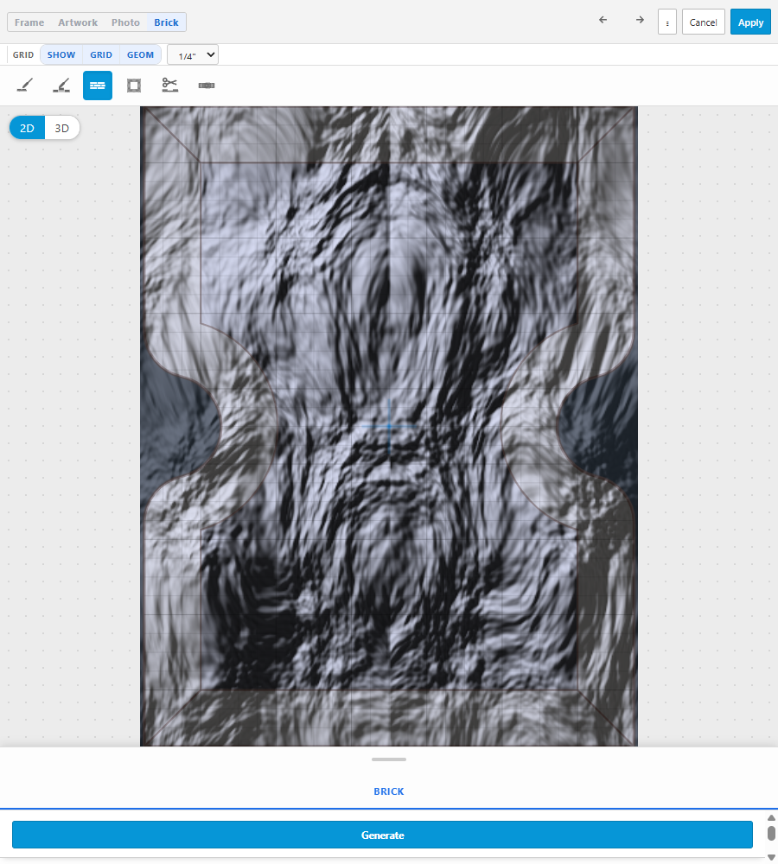Switch to the Artwork tab
The width and height of the screenshot is (778, 864).
(x=78, y=22)
